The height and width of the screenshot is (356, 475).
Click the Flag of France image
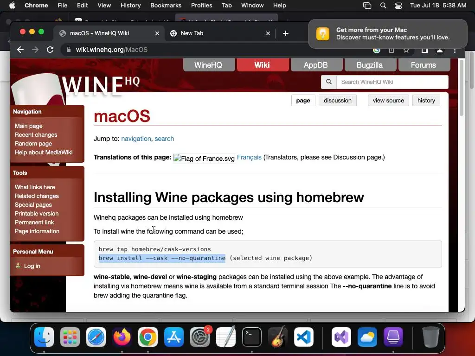pos(204,159)
